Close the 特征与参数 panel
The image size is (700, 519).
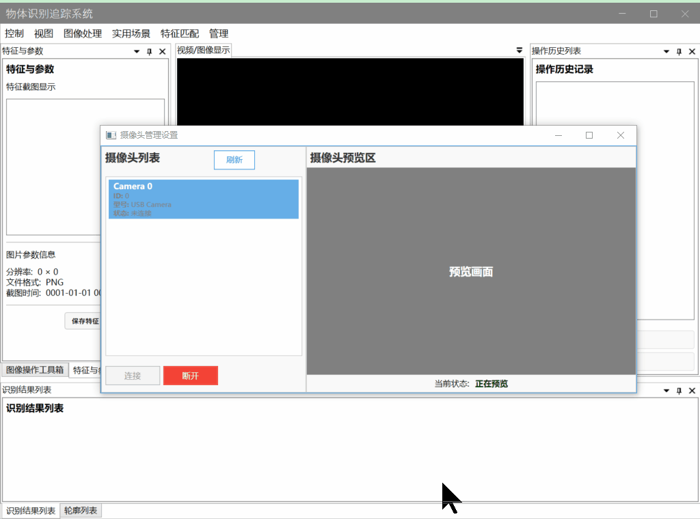point(163,52)
